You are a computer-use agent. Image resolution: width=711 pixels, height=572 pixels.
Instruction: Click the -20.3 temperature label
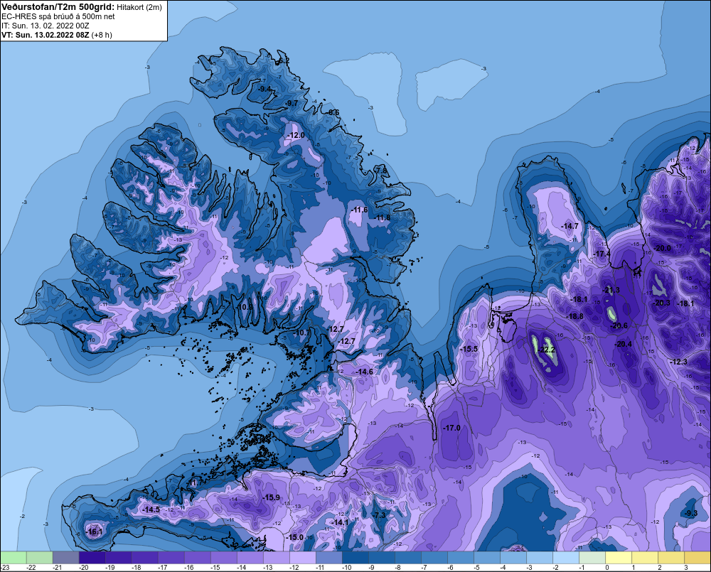[x=661, y=303]
